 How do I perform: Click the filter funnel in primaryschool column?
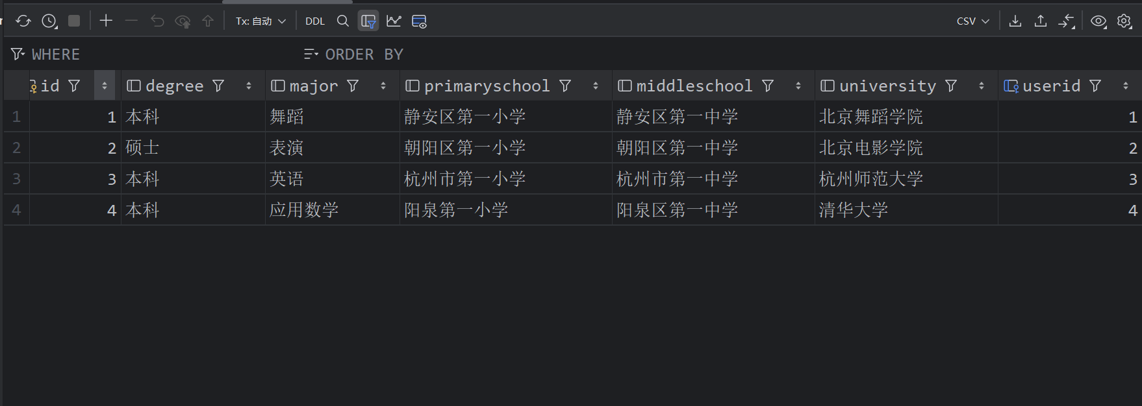tap(565, 86)
